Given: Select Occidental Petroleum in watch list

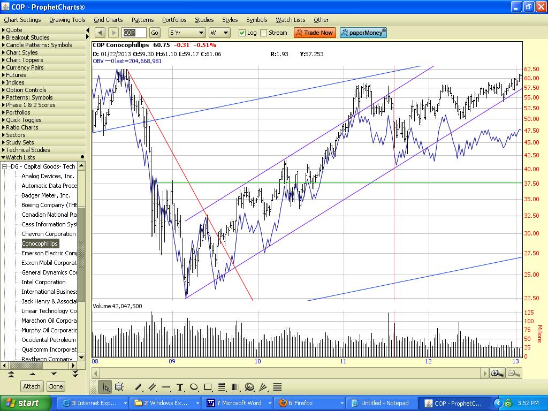Looking at the screenshot, I should [x=49, y=340].
